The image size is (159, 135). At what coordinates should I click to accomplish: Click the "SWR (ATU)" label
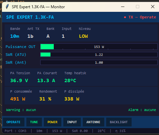[x=16, y=55]
